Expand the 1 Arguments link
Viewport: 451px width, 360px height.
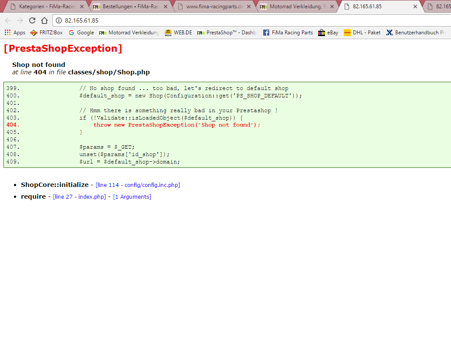click(132, 197)
